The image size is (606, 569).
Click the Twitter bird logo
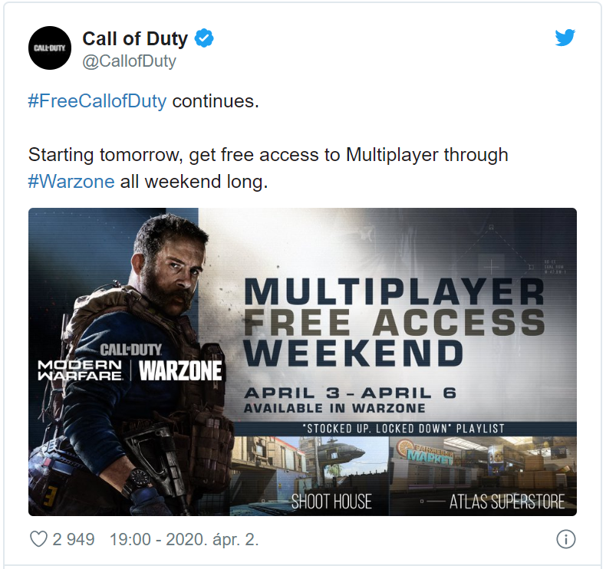pyautogui.click(x=565, y=38)
